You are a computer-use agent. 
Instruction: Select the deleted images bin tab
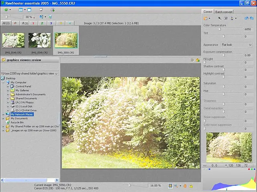tap(70, 23)
